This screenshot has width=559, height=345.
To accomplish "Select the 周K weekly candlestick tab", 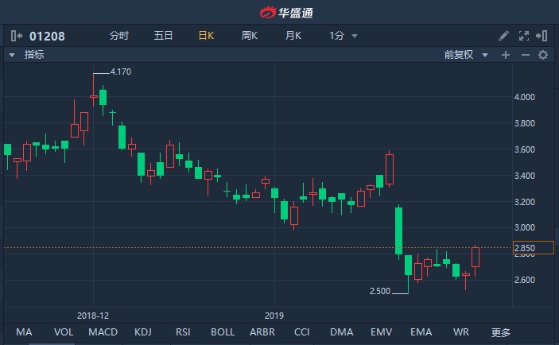I will [249, 36].
